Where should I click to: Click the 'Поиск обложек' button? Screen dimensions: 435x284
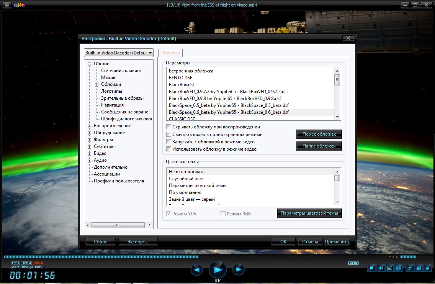click(319, 134)
